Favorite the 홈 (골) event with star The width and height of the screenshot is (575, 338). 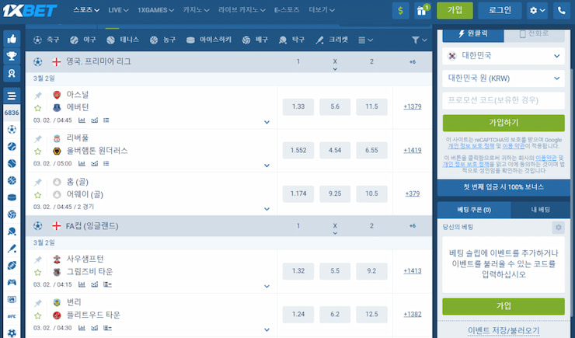(x=38, y=195)
